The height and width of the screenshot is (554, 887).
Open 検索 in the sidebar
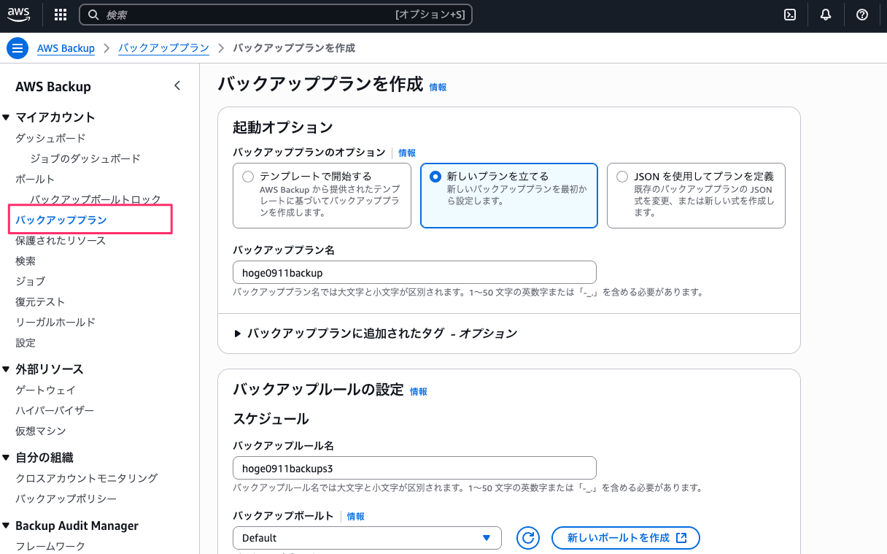[x=26, y=261]
